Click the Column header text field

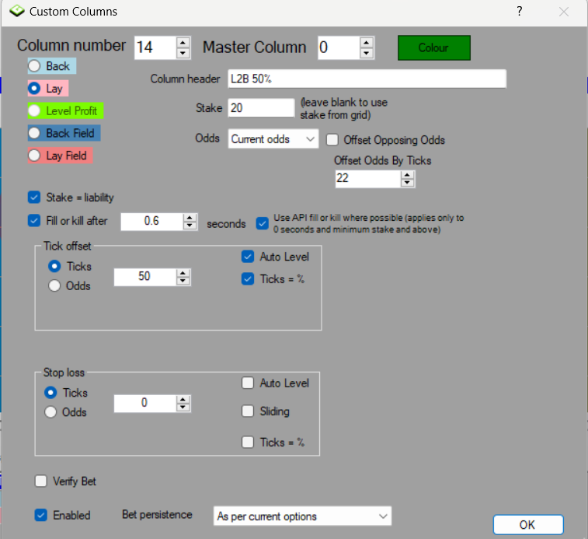pyautogui.click(x=367, y=79)
